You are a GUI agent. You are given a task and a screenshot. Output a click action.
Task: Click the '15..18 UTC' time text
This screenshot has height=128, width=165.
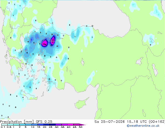pyautogui.click(x=137, y=122)
